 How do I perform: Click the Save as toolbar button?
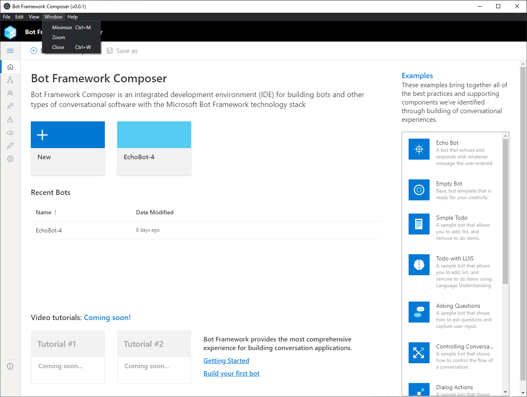click(122, 51)
